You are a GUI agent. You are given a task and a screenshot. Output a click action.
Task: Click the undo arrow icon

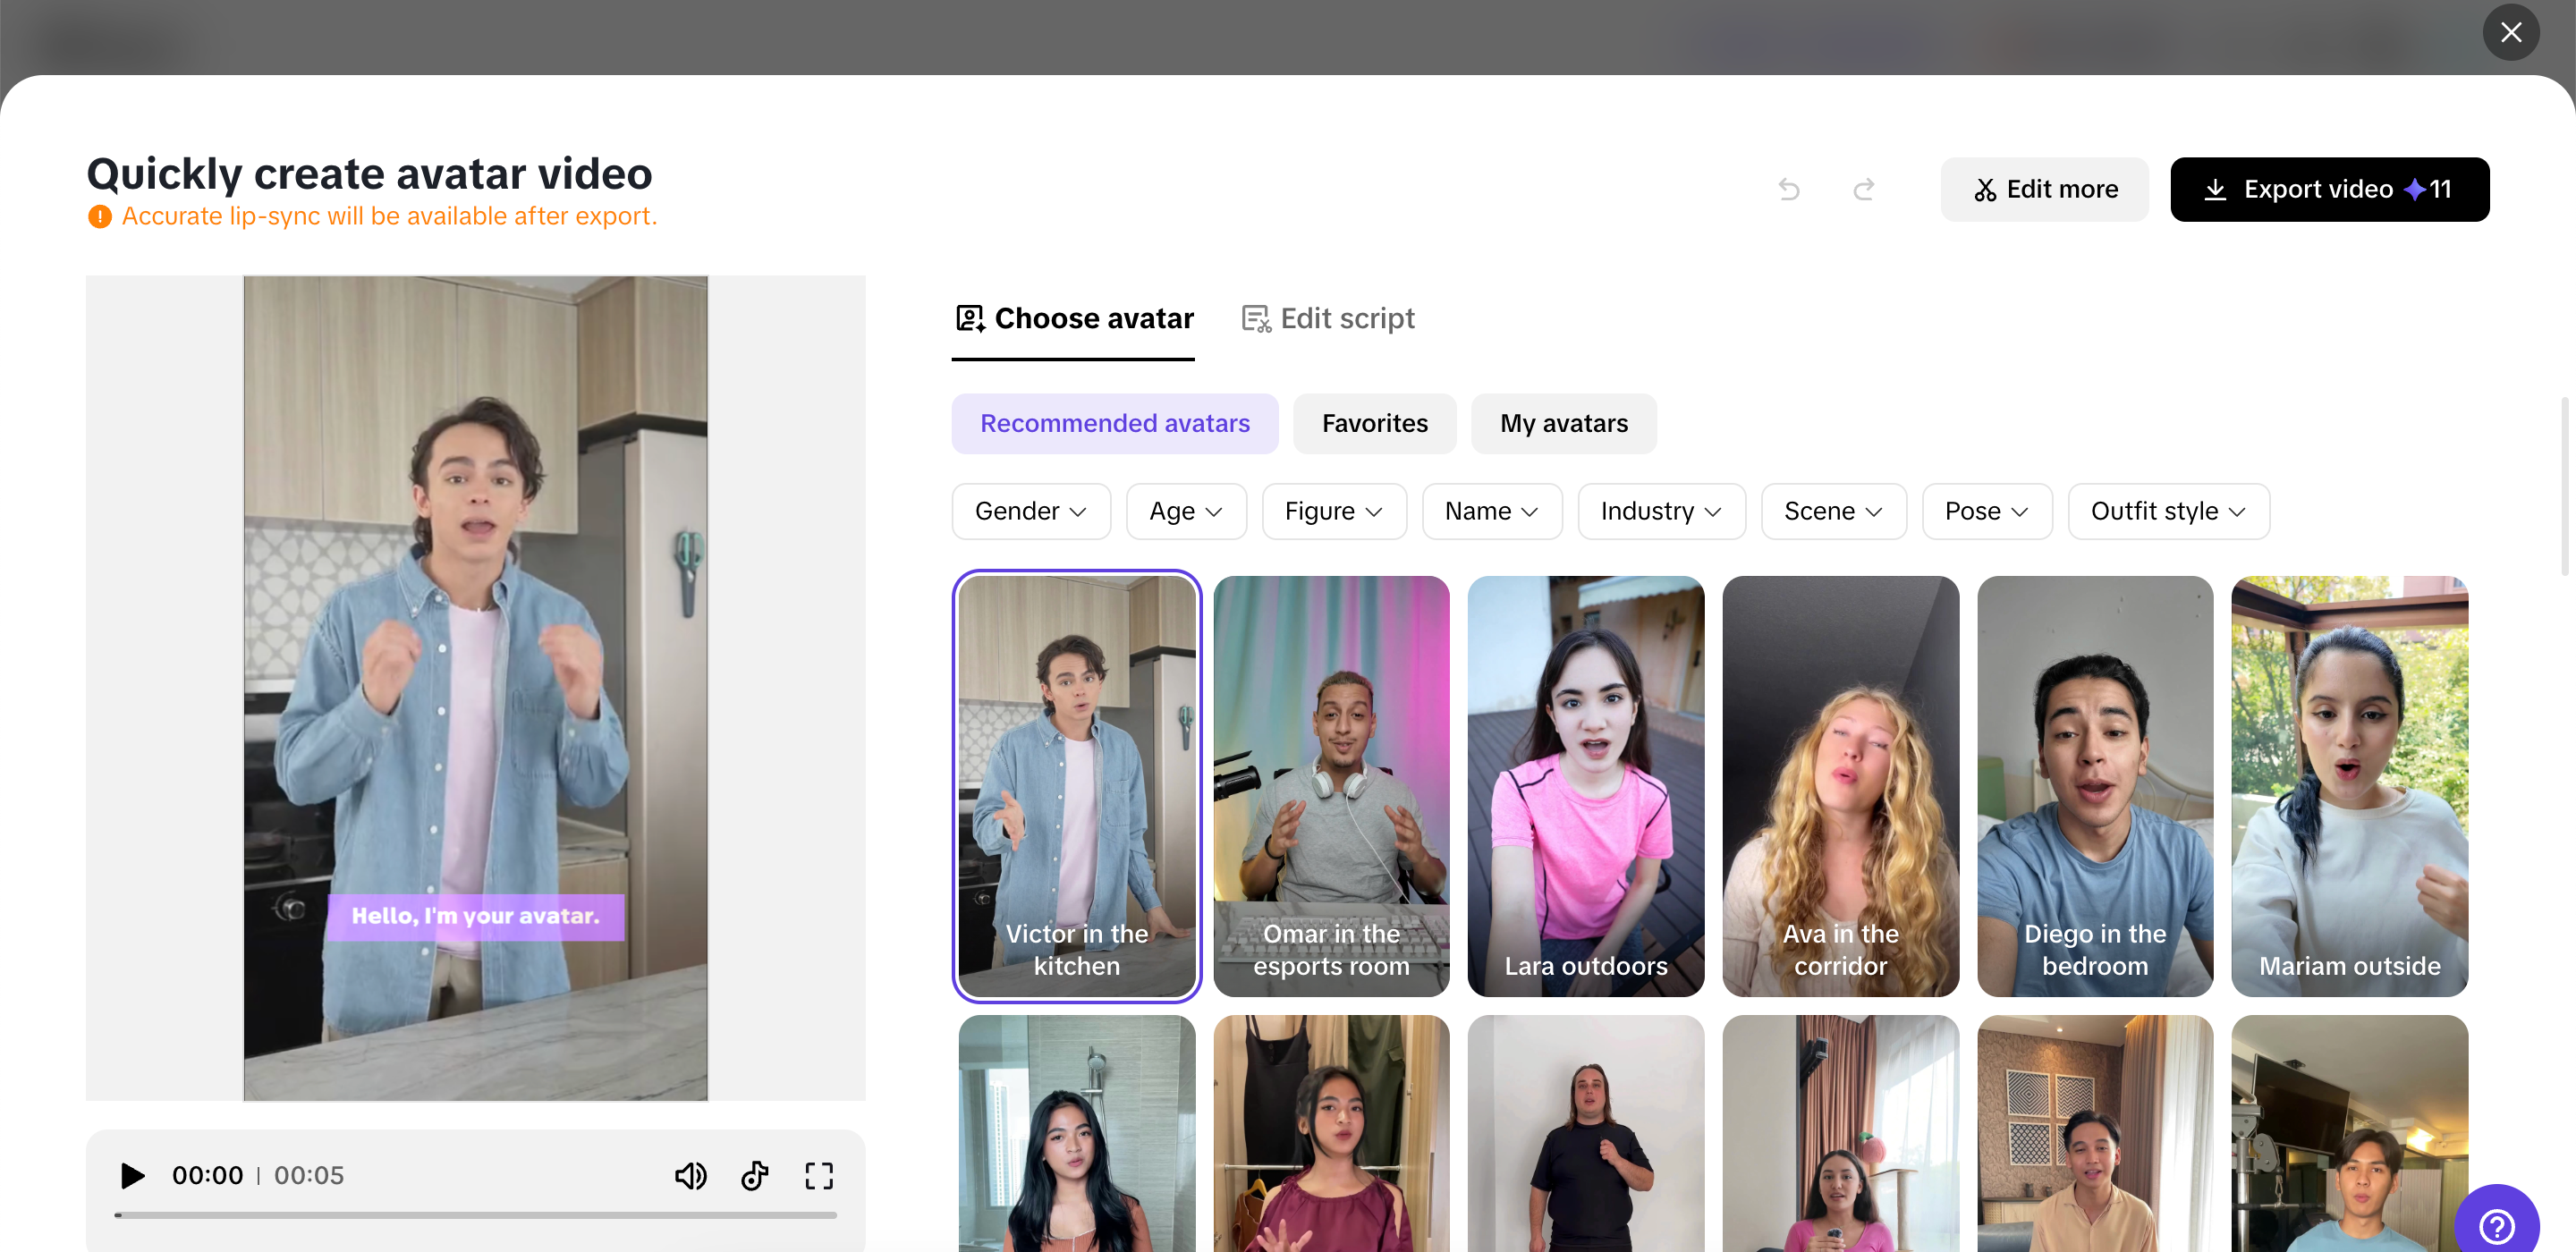1789,189
